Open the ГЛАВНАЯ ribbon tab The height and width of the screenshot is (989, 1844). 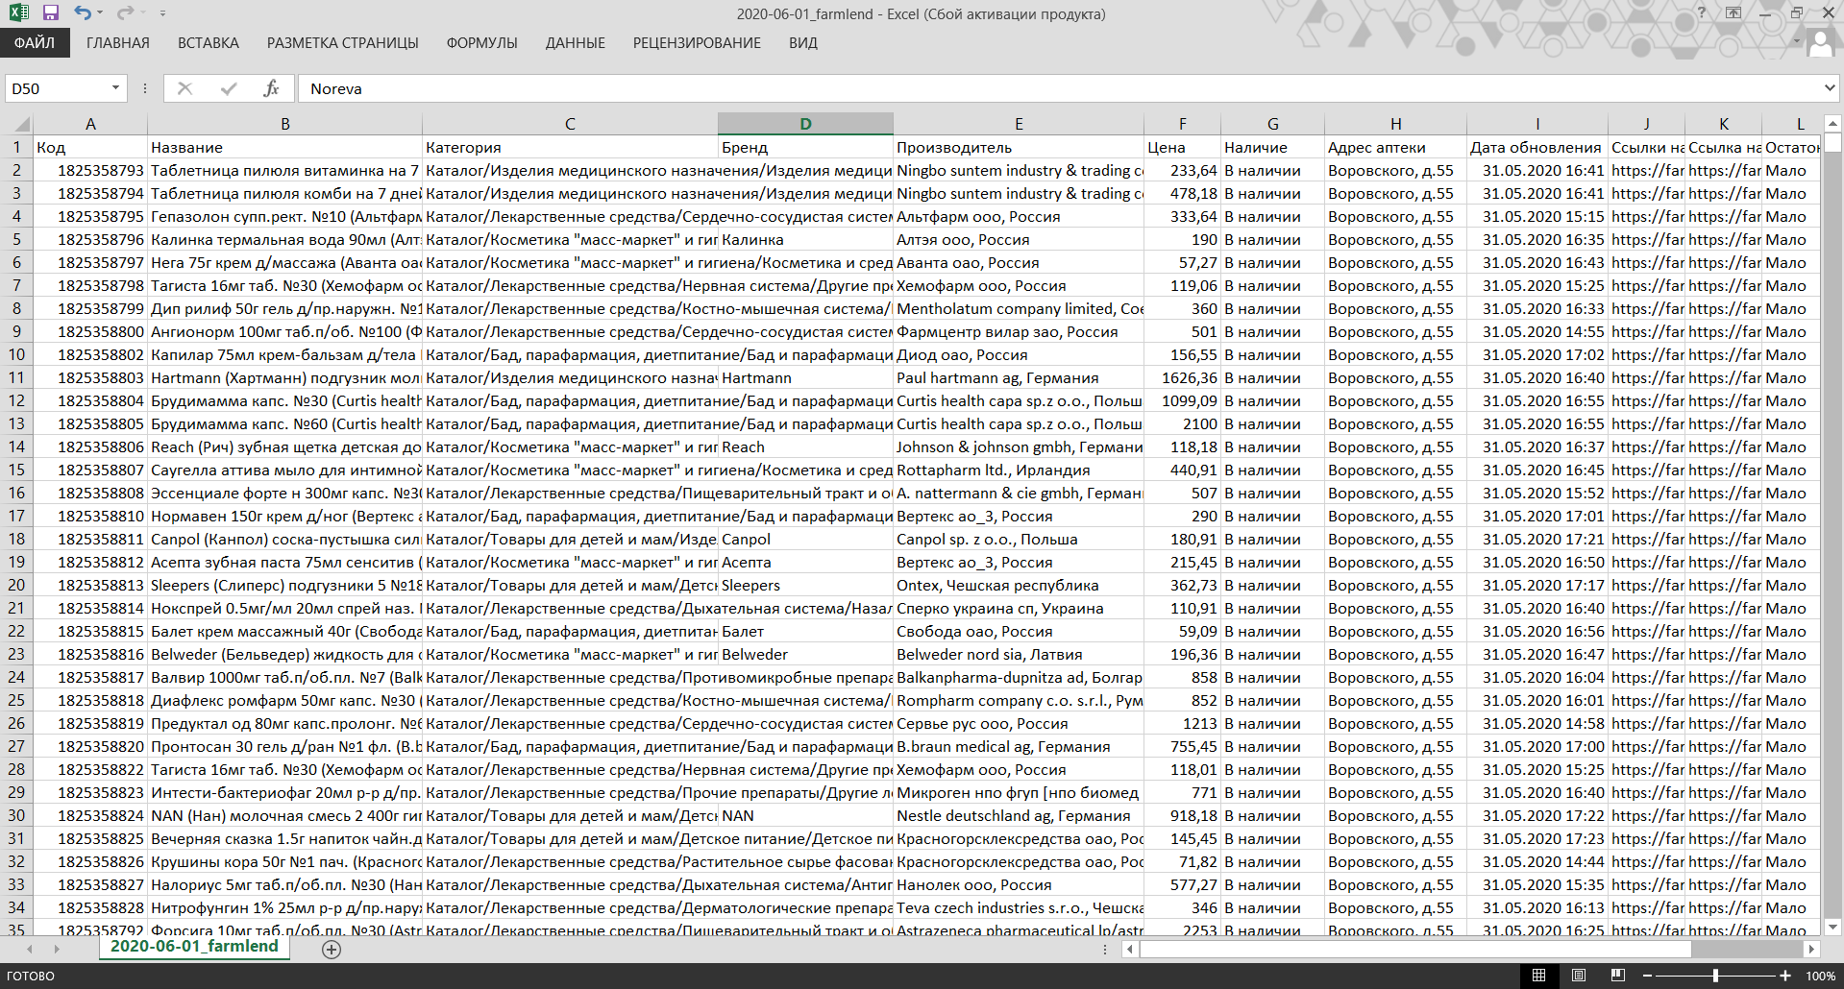click(118, 43)
